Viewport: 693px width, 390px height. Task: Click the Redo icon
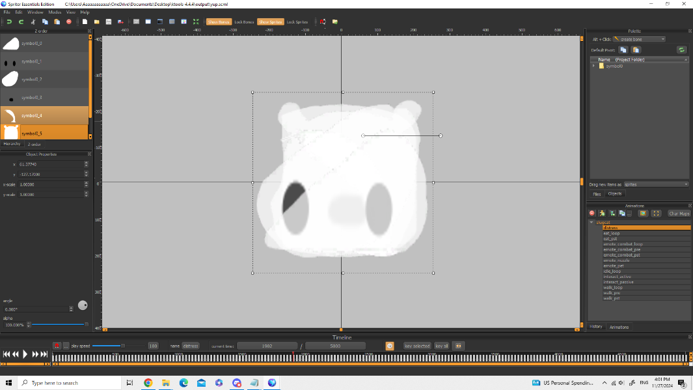[20, 21]
